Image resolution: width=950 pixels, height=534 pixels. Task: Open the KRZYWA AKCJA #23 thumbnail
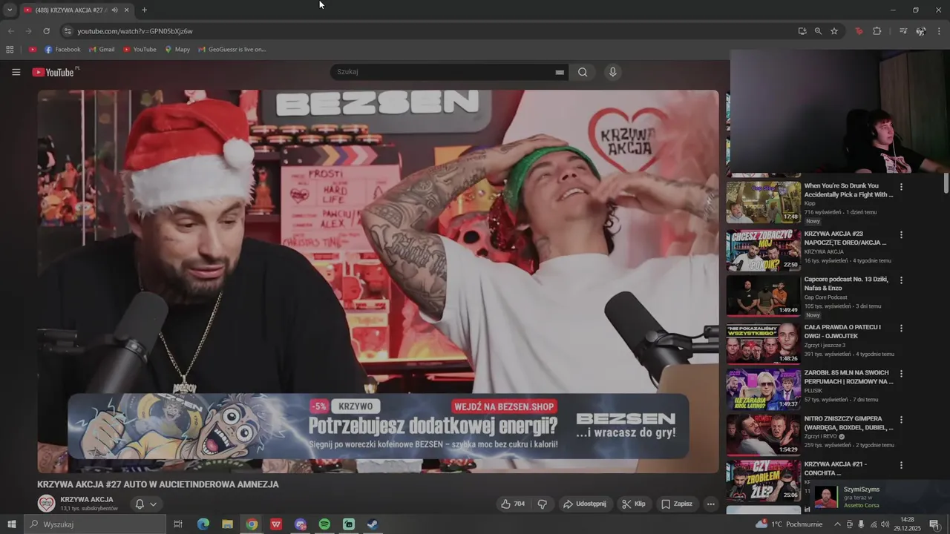[763, 250]
